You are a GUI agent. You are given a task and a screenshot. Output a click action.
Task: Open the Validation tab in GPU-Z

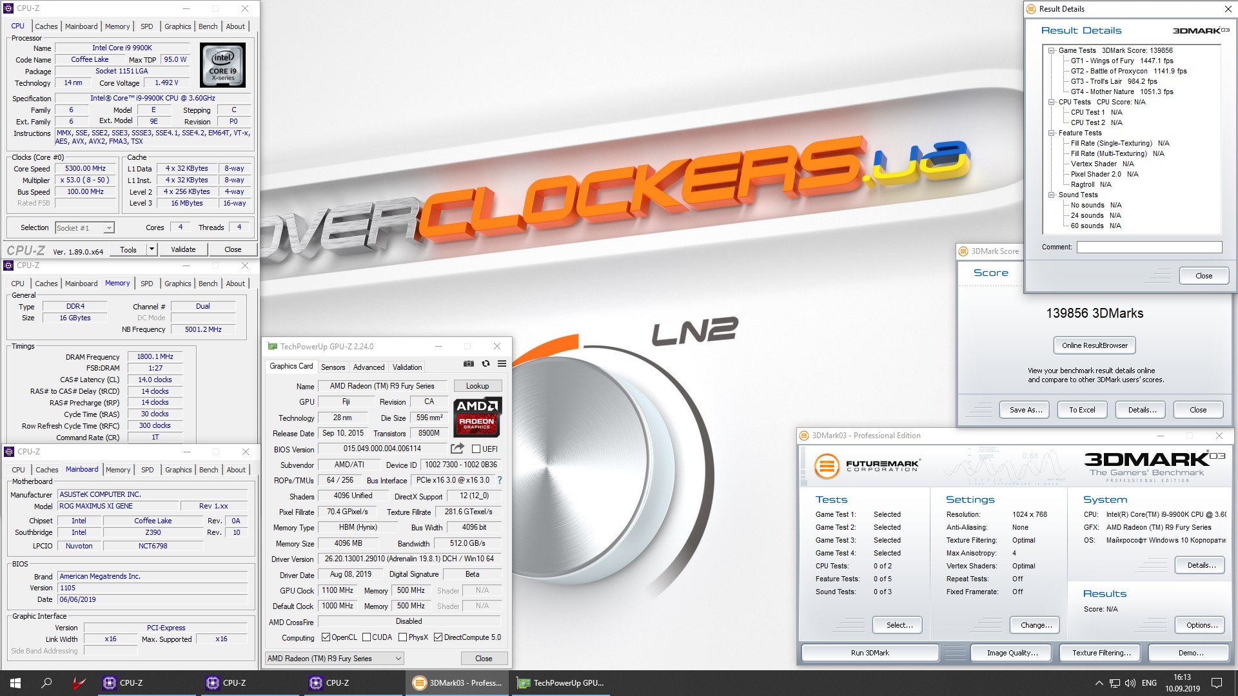(x=408, y=367)
